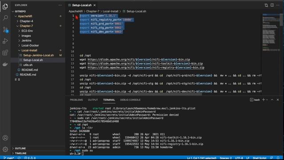Change file encoding UTF-8
This screenshot has height=160, width=284.
[239, 158]
